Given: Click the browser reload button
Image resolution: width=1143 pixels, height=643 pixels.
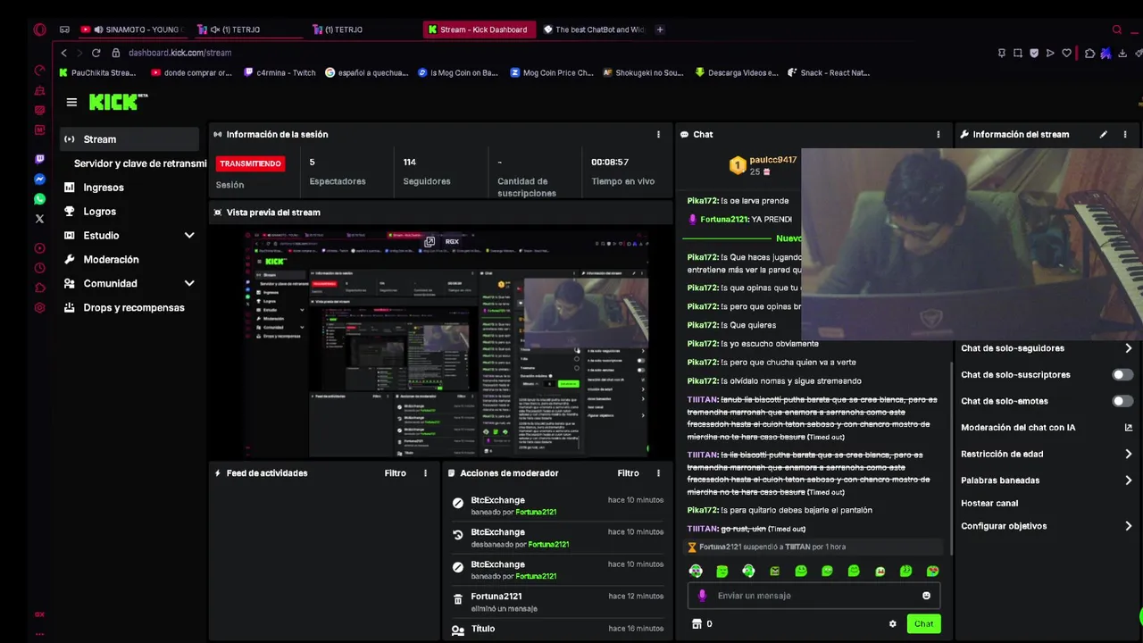Looking at the screenshot, I should [96, 53].
